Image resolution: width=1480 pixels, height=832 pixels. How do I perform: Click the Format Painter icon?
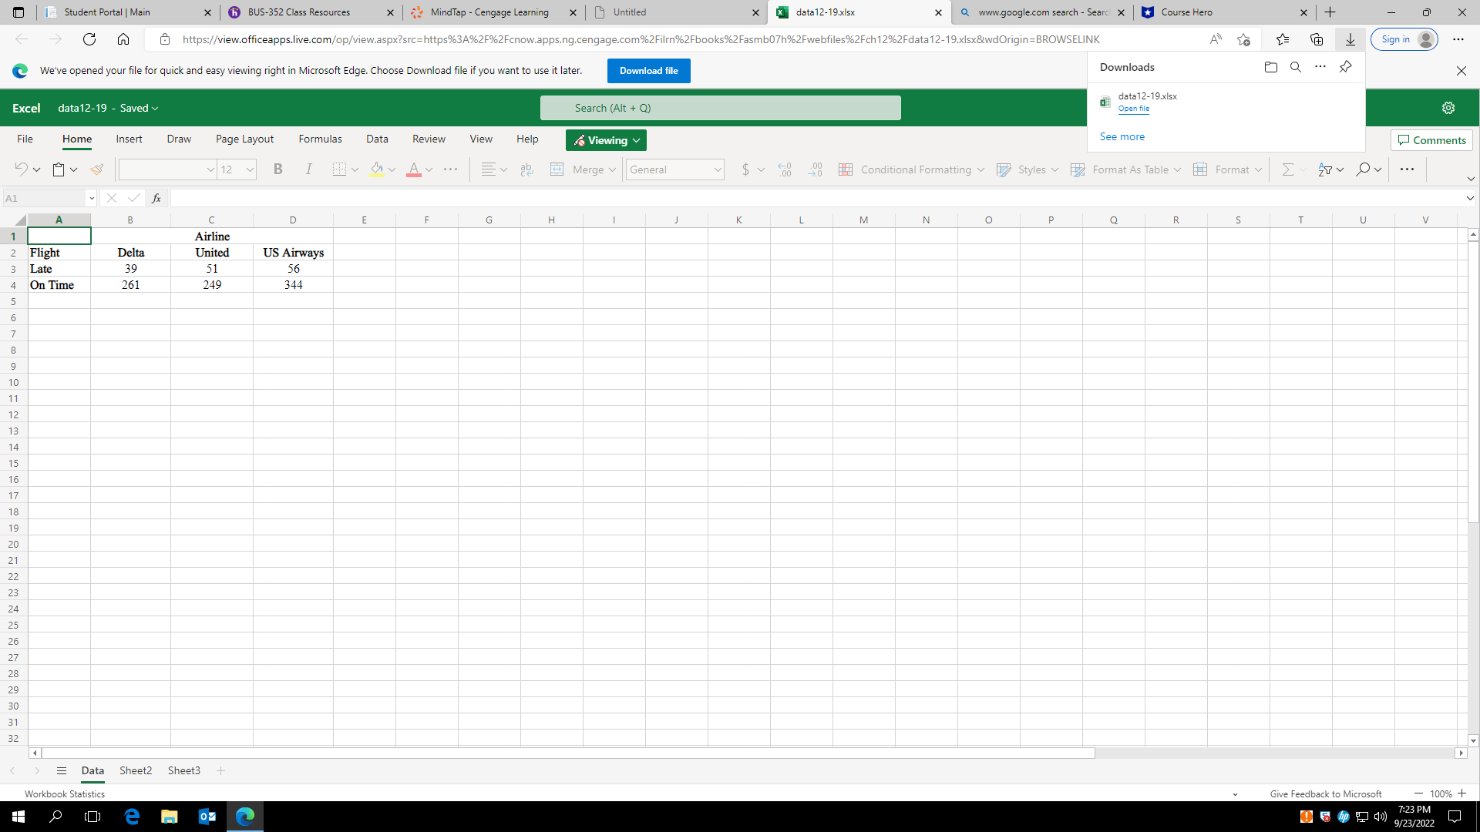pyautogui.click(x=96, y=169)
